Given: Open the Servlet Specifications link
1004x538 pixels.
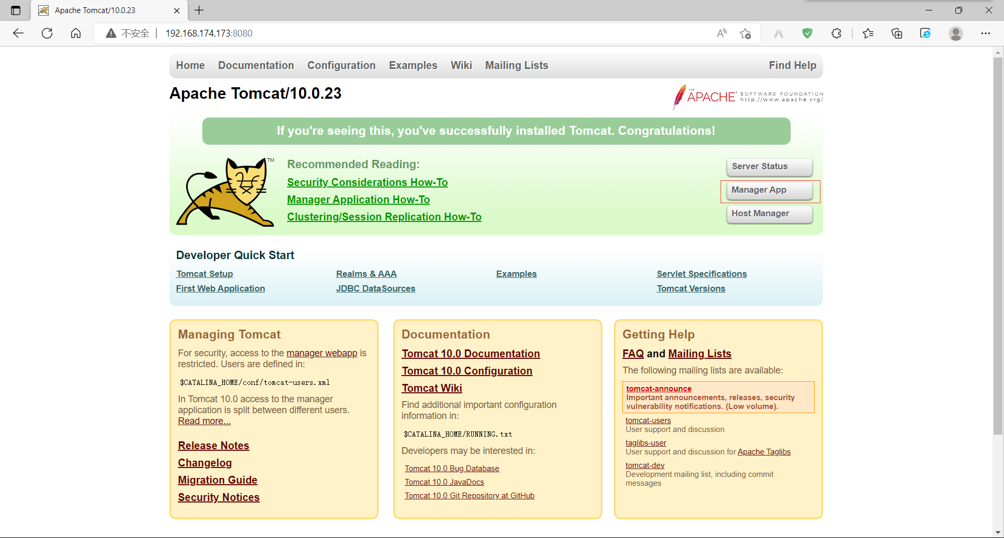Looking at the screenshot, I should (x=702, y=274).
